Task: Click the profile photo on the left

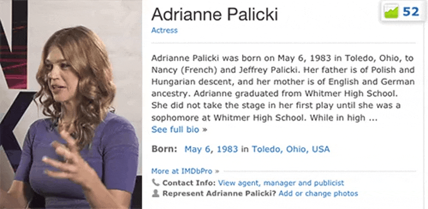Action: [71, 104]
